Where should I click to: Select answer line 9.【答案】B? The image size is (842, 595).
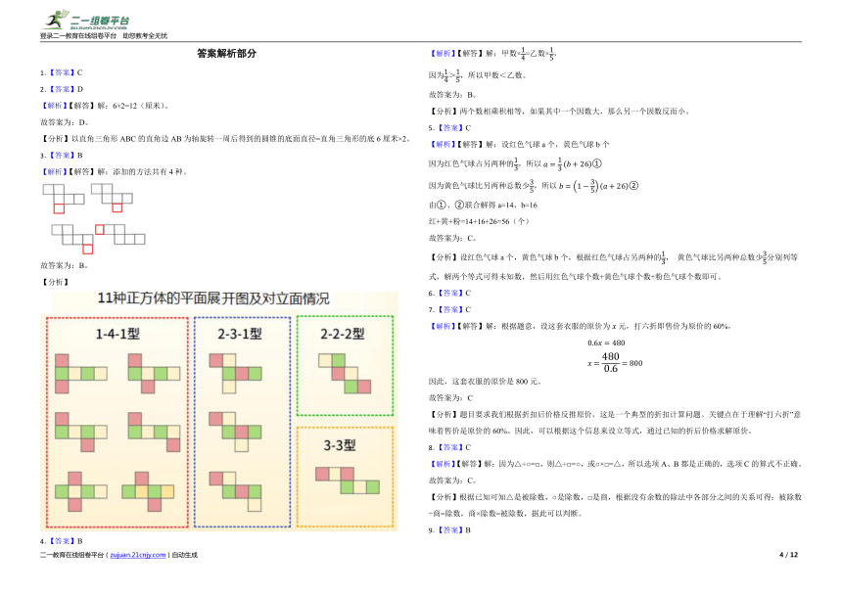450,530
